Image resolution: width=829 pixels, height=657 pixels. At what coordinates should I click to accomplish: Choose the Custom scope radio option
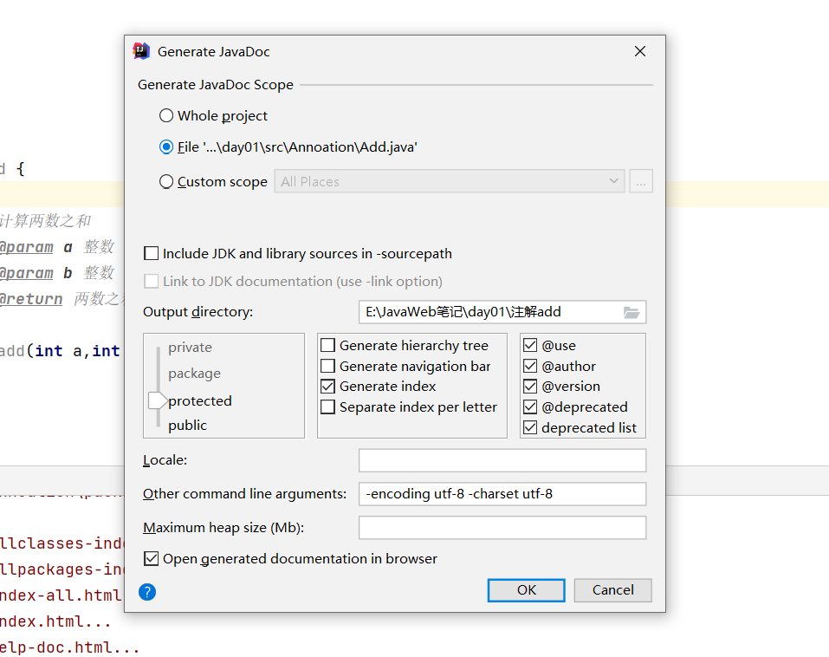[x=166, y=181]
